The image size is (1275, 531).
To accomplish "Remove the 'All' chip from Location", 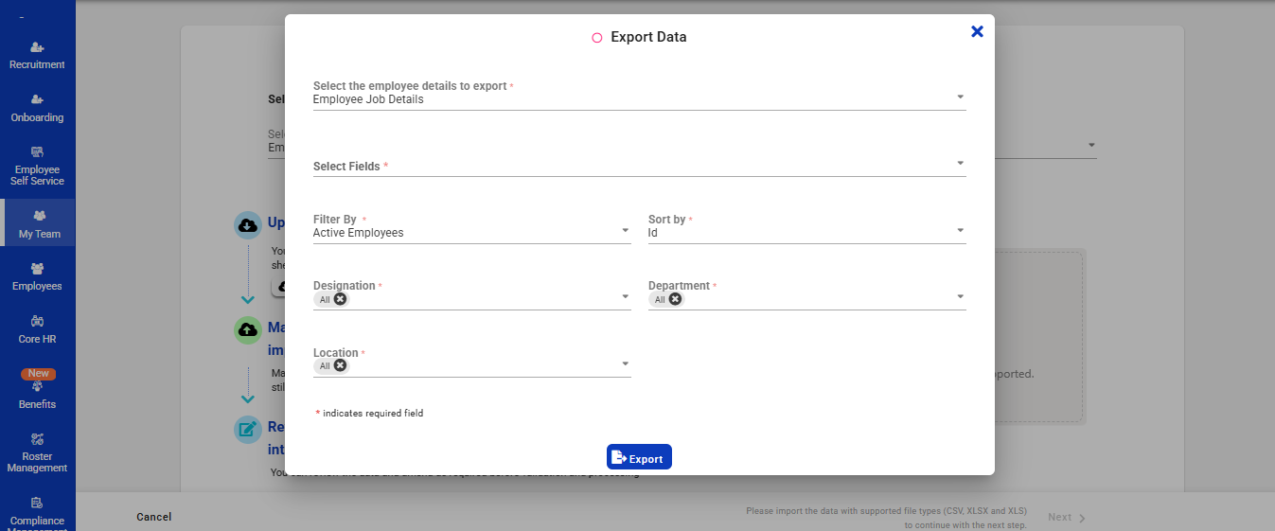I will pyautogui.click(x=340, y=365).
